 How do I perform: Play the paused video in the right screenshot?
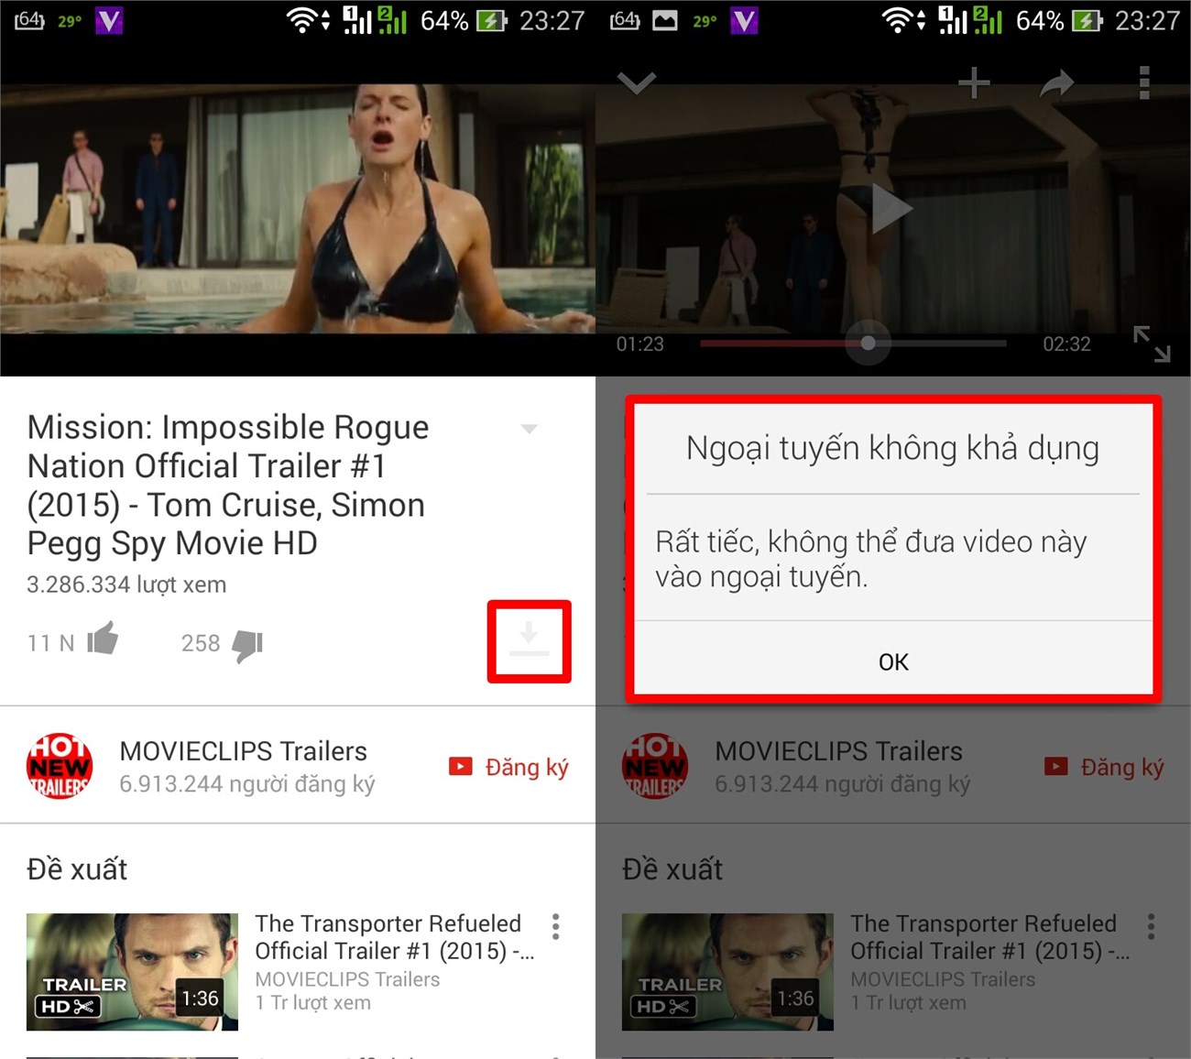pyautogui.click(x=891, y=209)
